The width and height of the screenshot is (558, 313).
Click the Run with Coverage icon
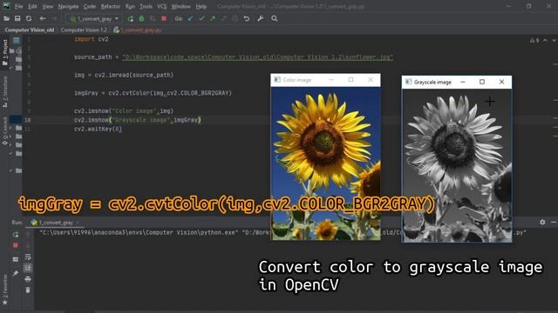[x=153, y=18]
